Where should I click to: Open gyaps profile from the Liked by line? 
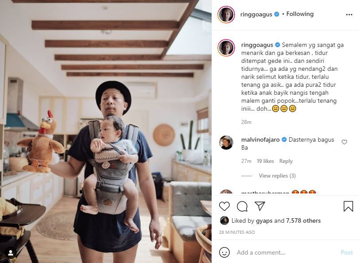(265, 220)
